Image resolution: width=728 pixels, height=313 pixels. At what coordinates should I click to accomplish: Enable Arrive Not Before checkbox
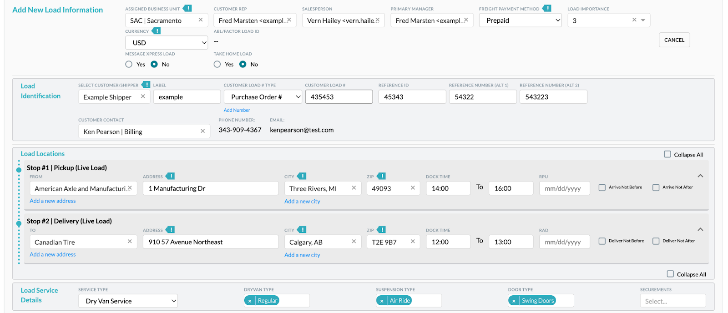click(602, 187)
